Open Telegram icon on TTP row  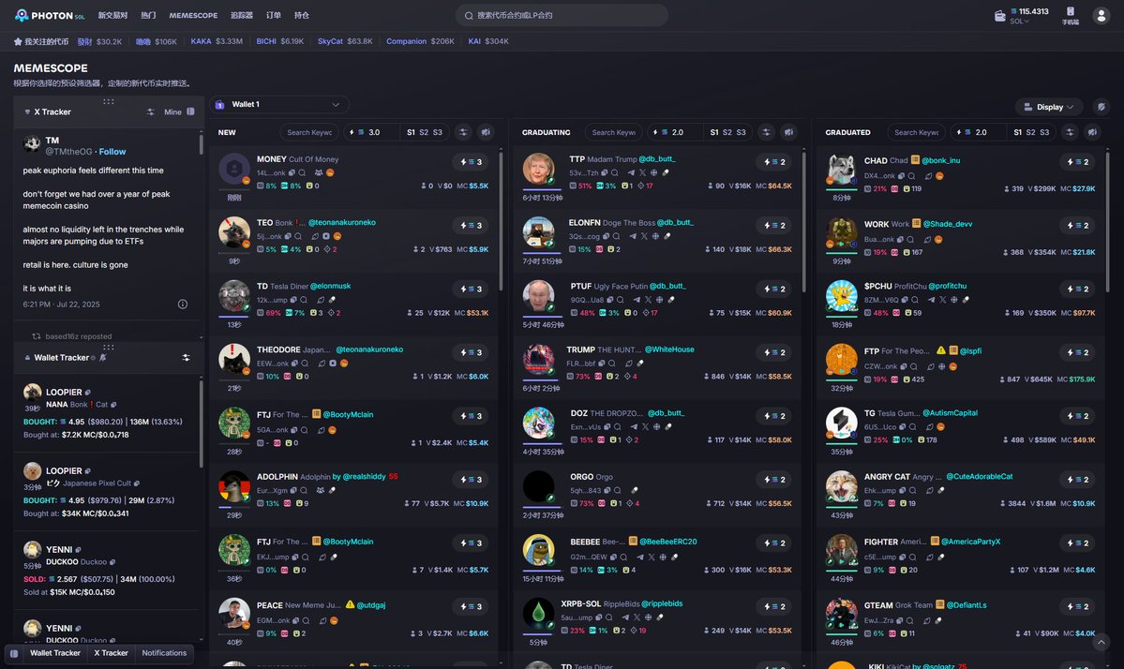pyautogui.click(x=631, y=172)
